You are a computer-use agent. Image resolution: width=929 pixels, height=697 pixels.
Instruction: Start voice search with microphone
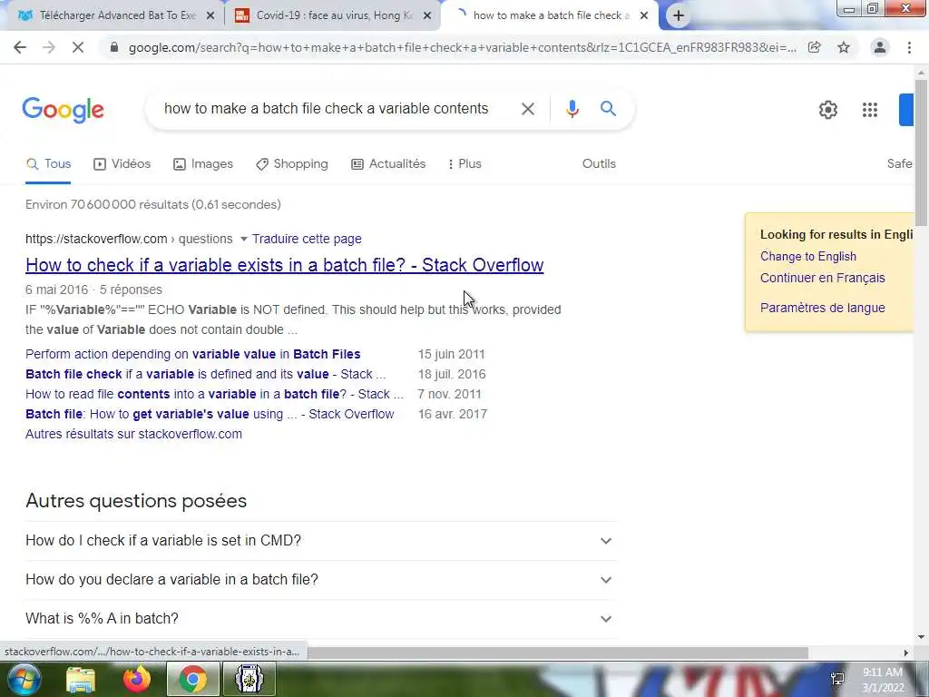point(572,109)
